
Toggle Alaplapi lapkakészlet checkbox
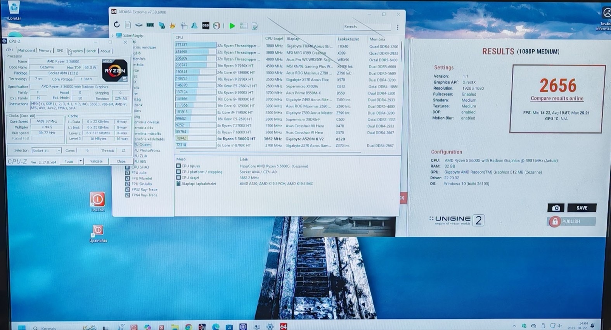click(x=178, y=183)
